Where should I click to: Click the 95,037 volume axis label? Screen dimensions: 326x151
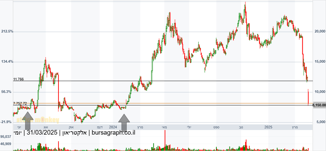pyautogui.click(x=6, y=137)
